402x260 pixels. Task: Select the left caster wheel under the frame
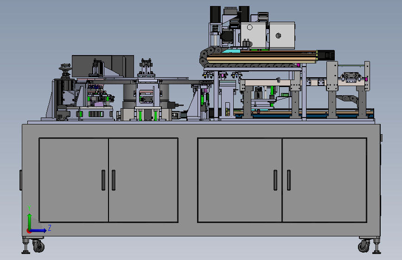[x=38, y=247]
